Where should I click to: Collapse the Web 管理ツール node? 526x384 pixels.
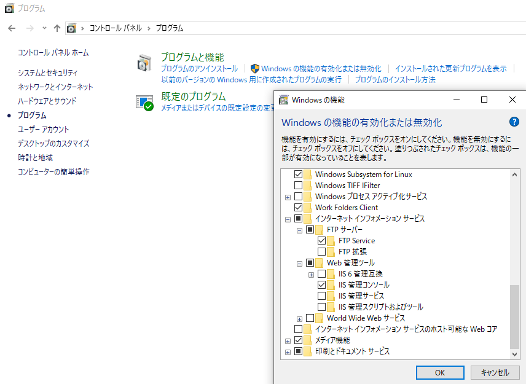[x=300, y=264]
